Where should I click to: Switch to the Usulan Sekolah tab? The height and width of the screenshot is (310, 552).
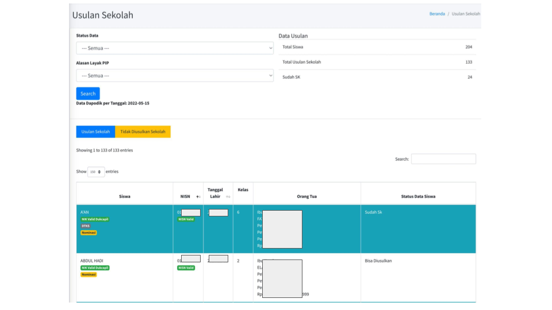click(x=96, y=131)
